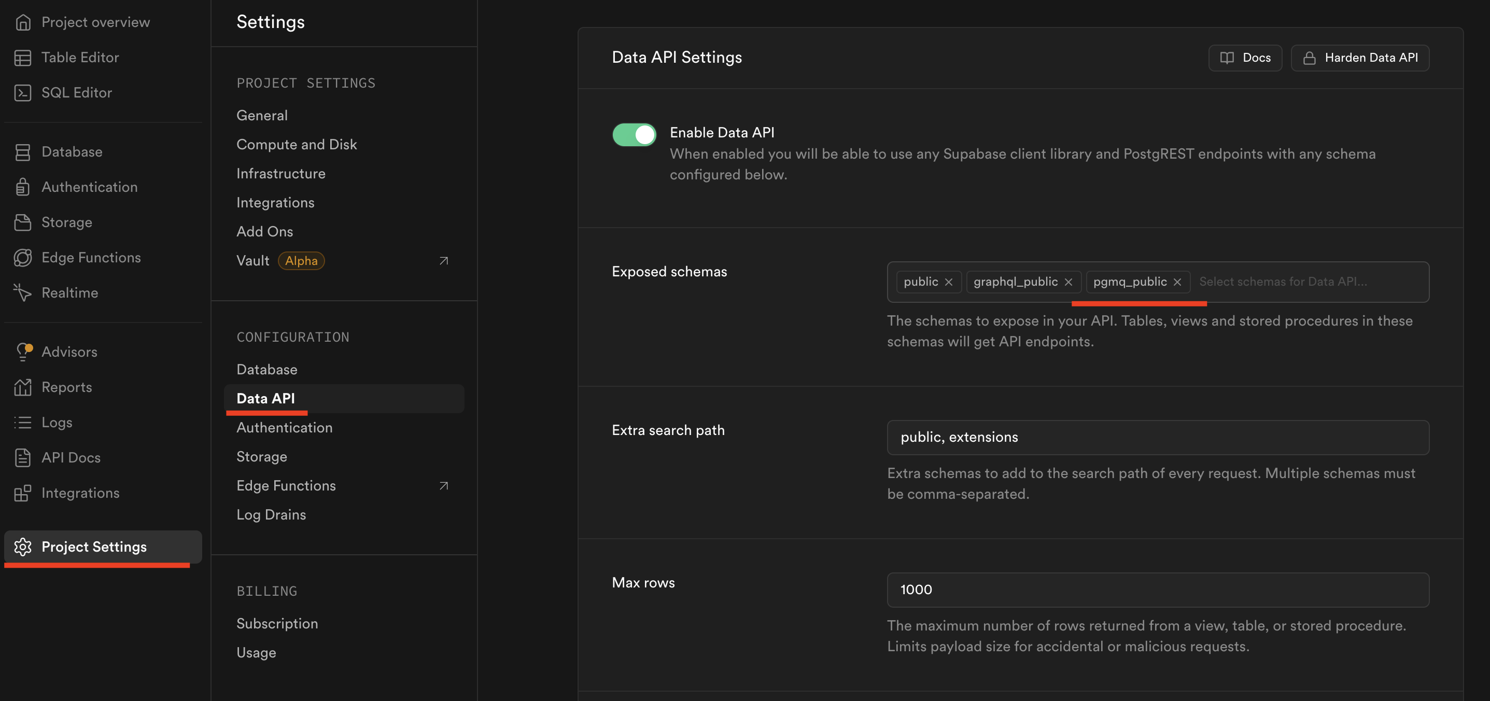This screenshot has height=701, width=1490.
Task: Open Database via its sidebar icon
Action: 23,151
